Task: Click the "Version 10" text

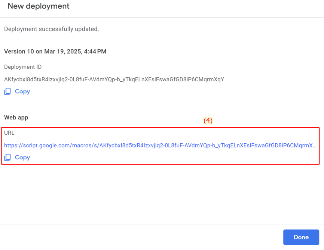Action: tap(19, 51)
